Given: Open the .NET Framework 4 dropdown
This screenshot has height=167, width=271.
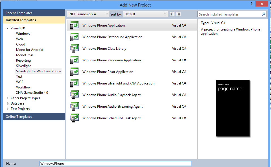Looking at the screenshot, I should pos(88,14).
